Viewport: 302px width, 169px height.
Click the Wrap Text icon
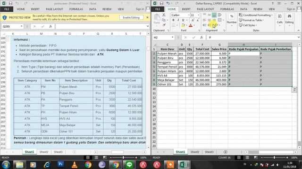(220, 15)
